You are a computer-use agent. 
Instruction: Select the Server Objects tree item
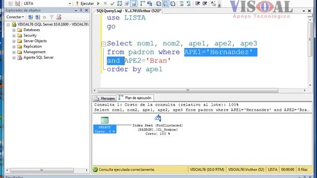[35, 41]
